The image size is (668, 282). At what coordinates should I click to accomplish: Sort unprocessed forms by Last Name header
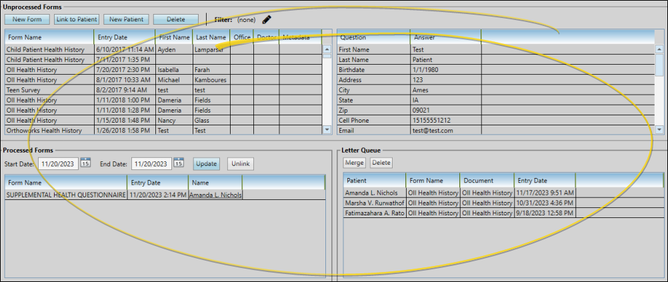[211, 37]
